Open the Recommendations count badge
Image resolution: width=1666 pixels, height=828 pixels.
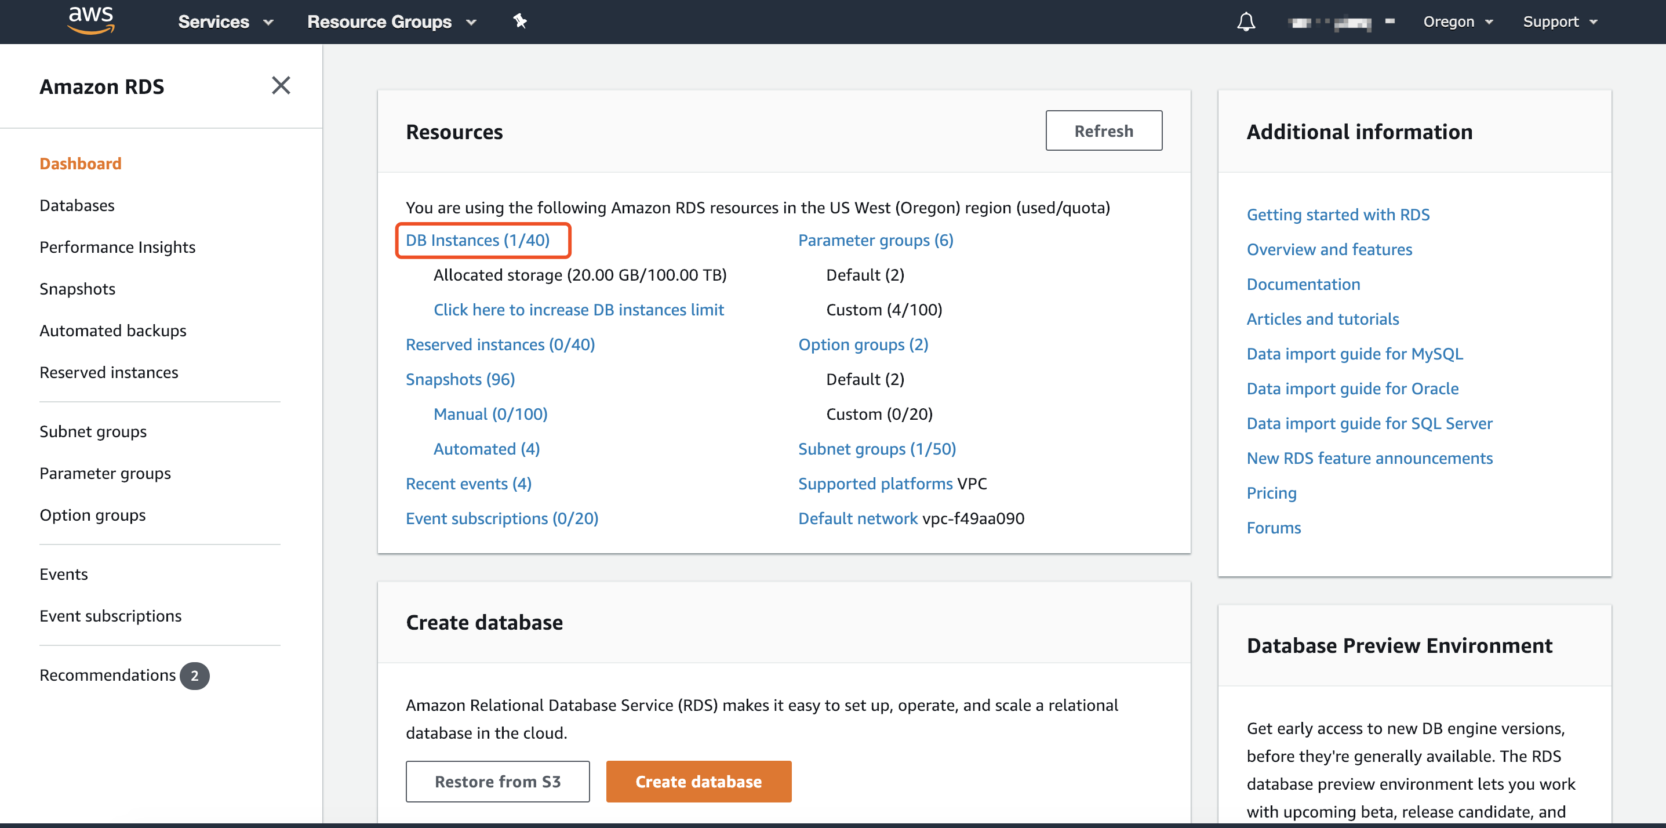tap(194, 676)
